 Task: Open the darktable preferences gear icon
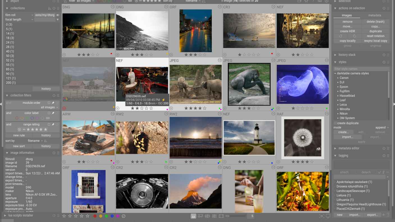326,1
